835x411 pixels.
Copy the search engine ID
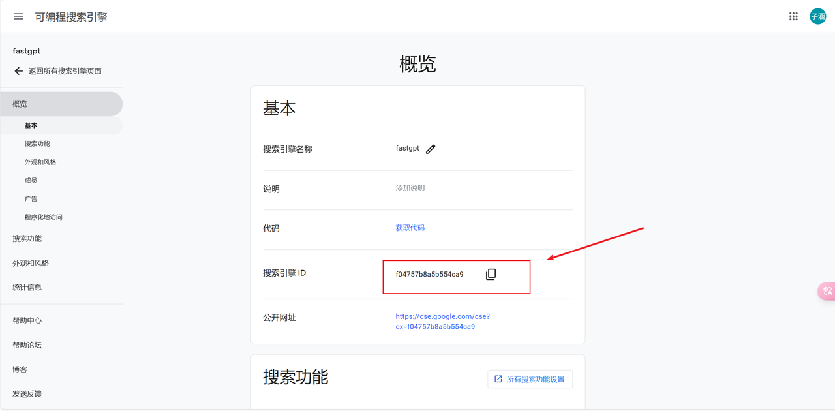[x=491, y=275]
